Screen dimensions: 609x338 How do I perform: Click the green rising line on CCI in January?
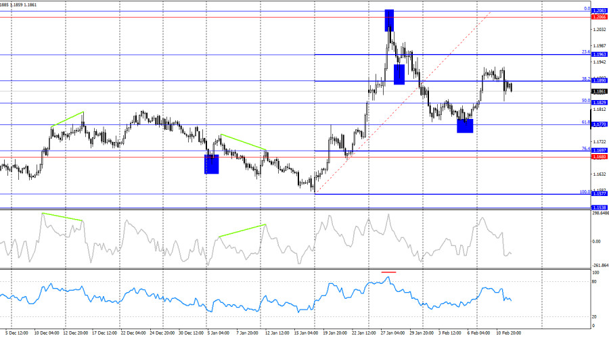coord(242,231)
